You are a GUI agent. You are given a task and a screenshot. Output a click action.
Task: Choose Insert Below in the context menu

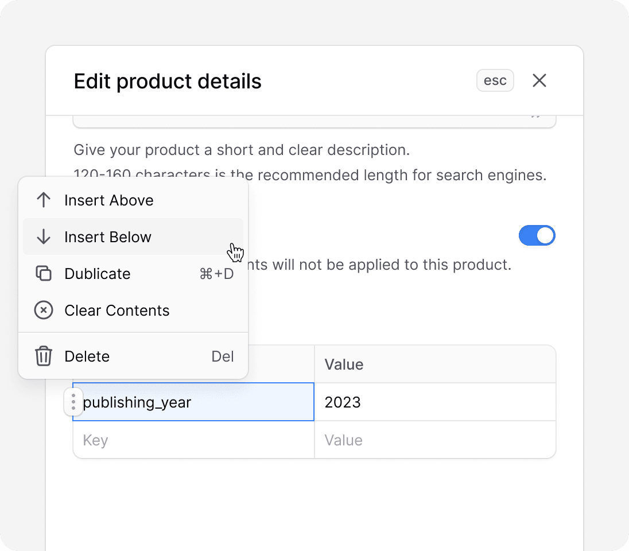(107, 236)
